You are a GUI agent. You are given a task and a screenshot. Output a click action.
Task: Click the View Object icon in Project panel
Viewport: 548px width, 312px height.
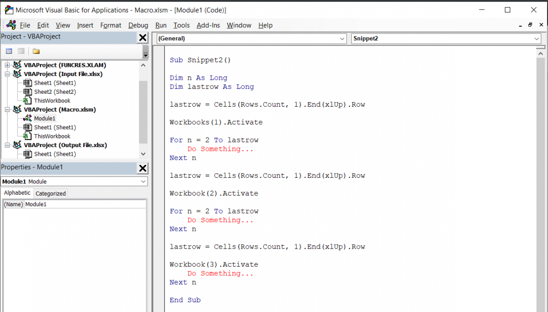click(21, 51)
